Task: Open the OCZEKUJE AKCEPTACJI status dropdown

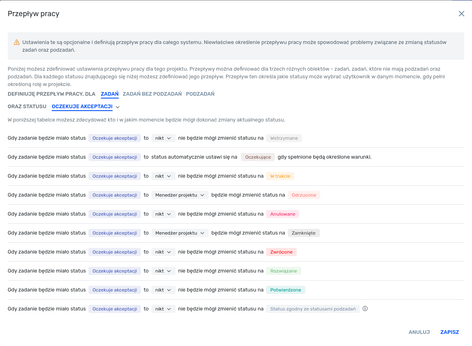Action: pos(82,107)
